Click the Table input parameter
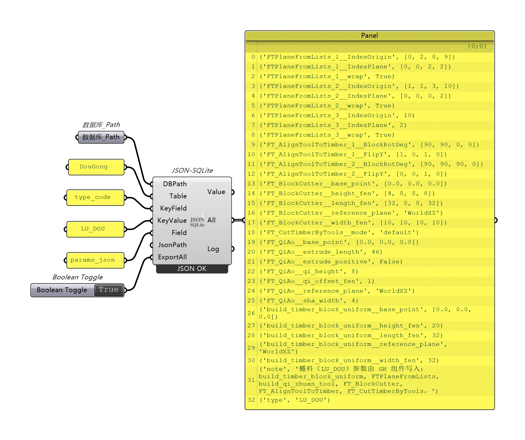The height and width of the screenshot is (440, 525). coord(178,196)
